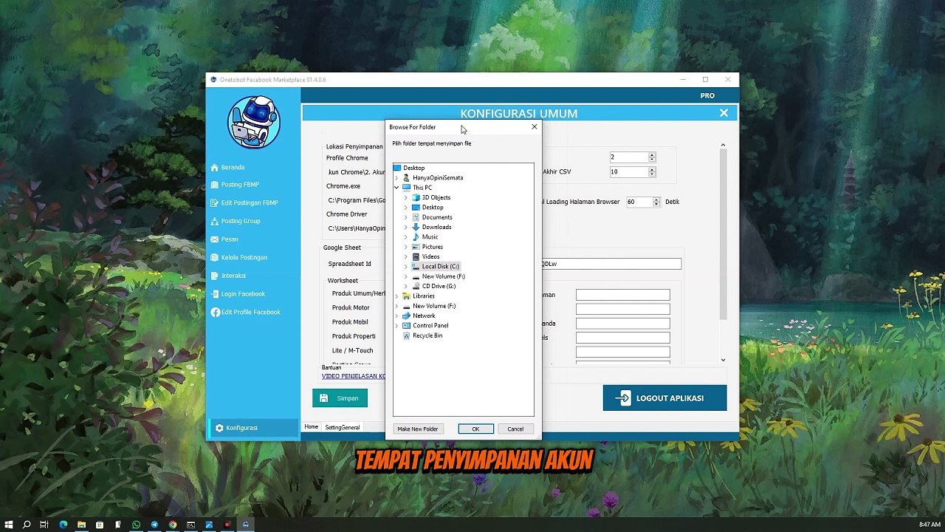
Task: Cancel the Browse For Folder dialog
Action: [515, 429]
